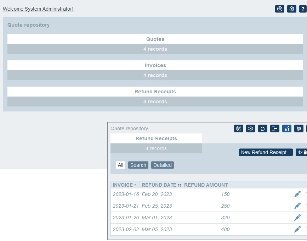Sort by the INVOICE column header
Image resolution: width=307 pixels, height=241 pixels.
pos(123,185)
